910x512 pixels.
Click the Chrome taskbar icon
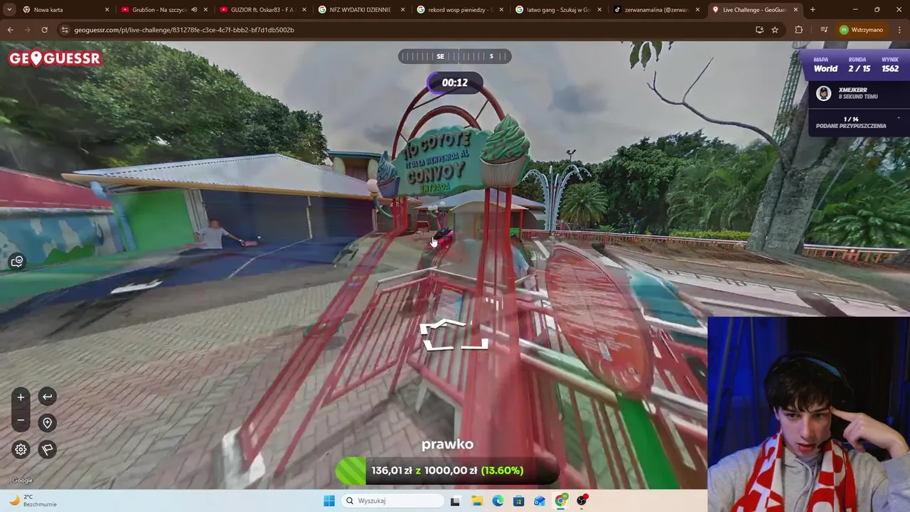pyautogui.click(x=561, y=501)
